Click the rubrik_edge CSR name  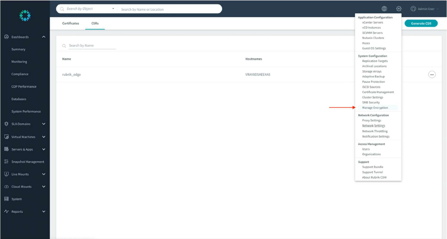(72, 75)
